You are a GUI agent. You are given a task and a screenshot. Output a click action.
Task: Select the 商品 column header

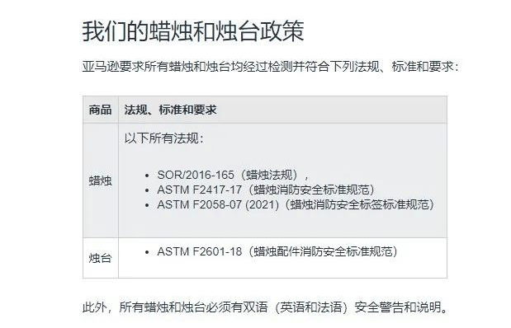(101, 110)
